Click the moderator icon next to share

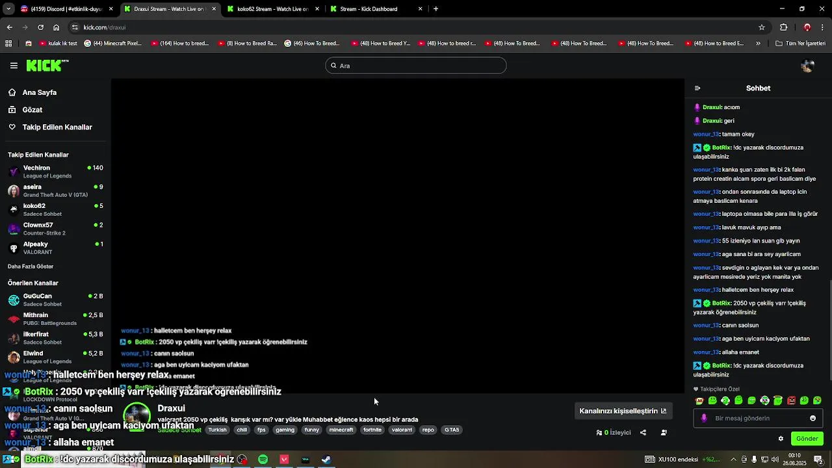664,432
